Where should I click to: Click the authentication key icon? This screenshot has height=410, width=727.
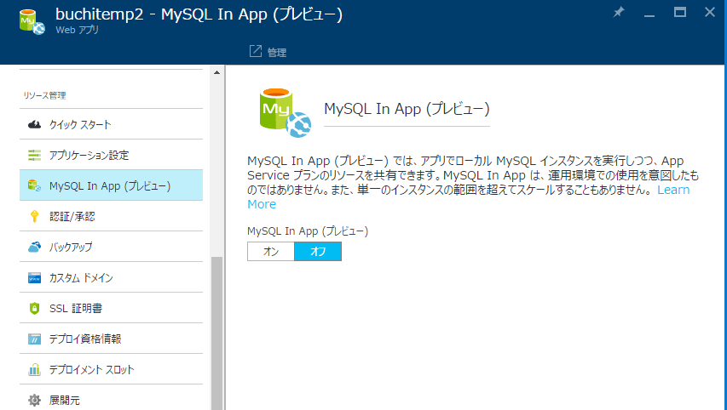[x=34, y=216]
